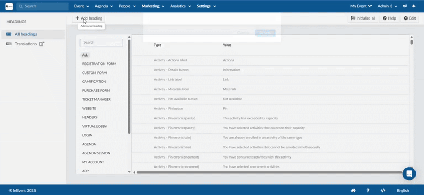Select All headings in sidebar
Screen dimensions: 424x195
(x=33, y=34)
